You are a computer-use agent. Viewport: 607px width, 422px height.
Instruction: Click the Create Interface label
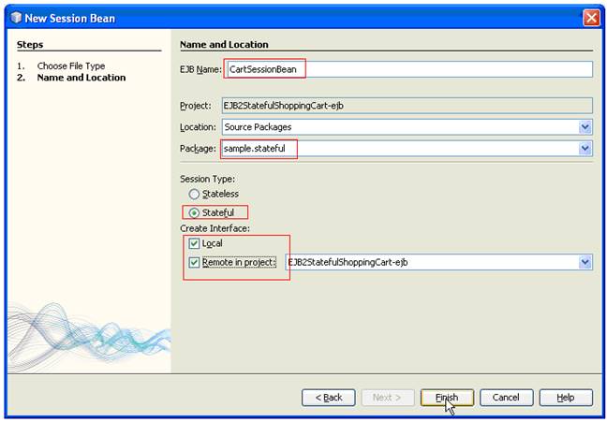coord(215,228)
